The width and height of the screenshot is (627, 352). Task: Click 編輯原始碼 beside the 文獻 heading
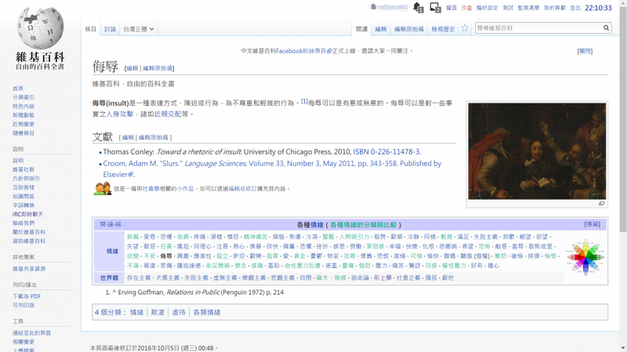click(153, 138)
